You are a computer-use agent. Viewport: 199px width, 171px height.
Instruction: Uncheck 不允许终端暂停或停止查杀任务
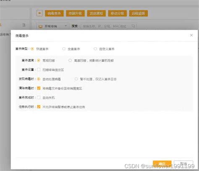click(x=39, y=107)
